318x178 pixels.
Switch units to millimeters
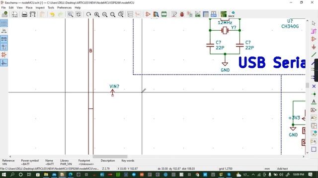click(x=4, y=39)
